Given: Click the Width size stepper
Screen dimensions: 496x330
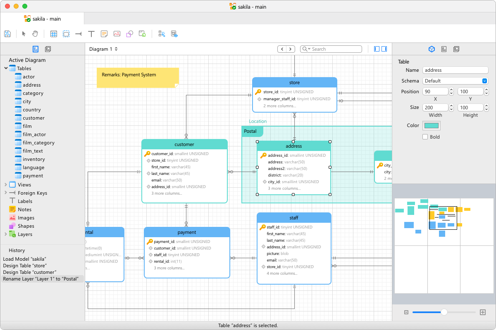Looking at the screenshot, I should (x=451, y=108).
